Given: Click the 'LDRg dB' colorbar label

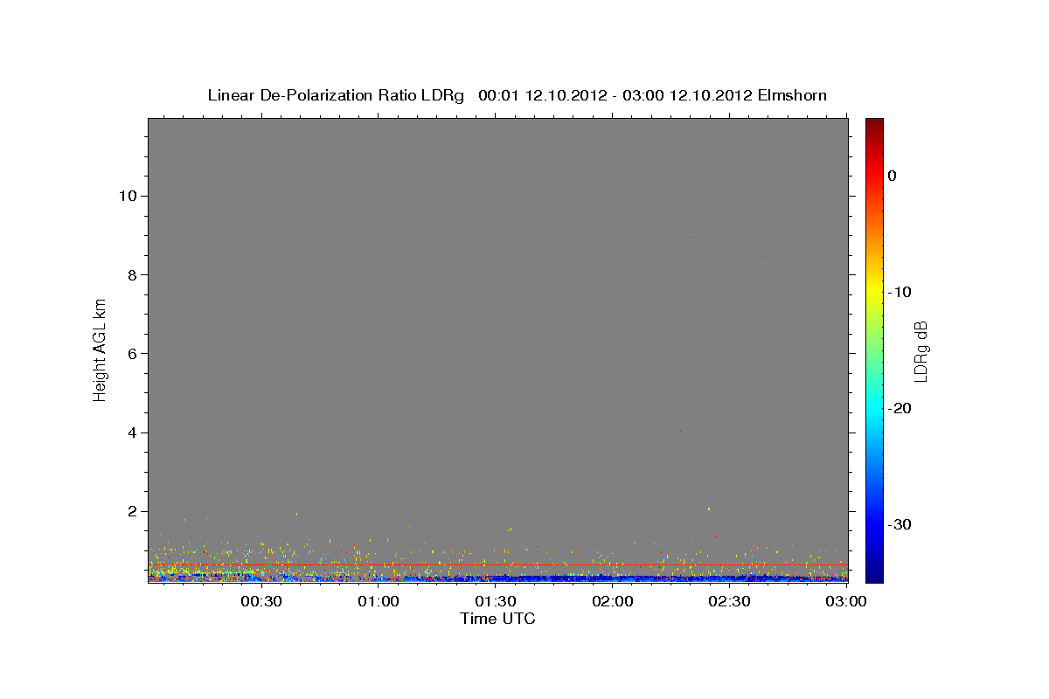Looking at the screenshot, I should point(920,351).
